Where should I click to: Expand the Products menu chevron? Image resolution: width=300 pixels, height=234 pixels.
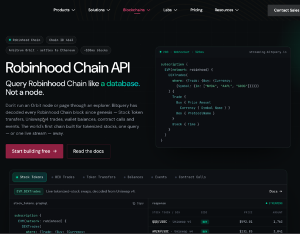coord(73,10)
